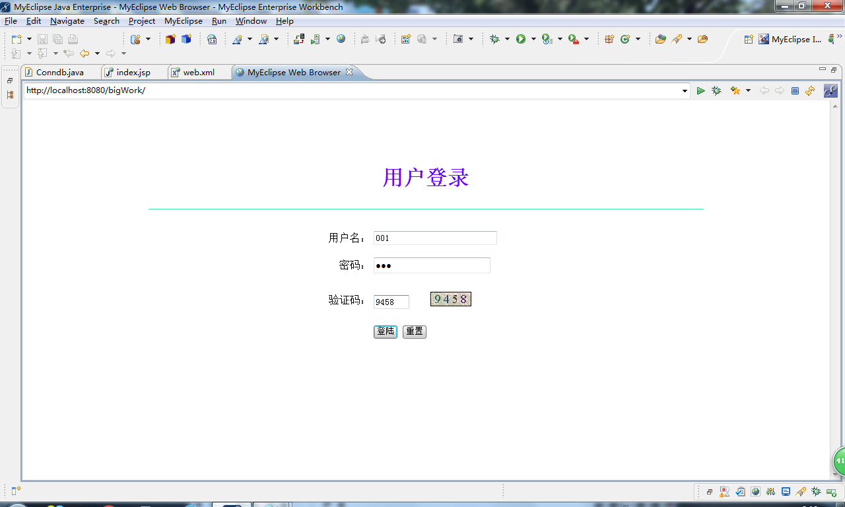Click the green Go arrow next to URL
Viewport: 845px width, 507px height.
pyautogui.click(x=701, y=91)
